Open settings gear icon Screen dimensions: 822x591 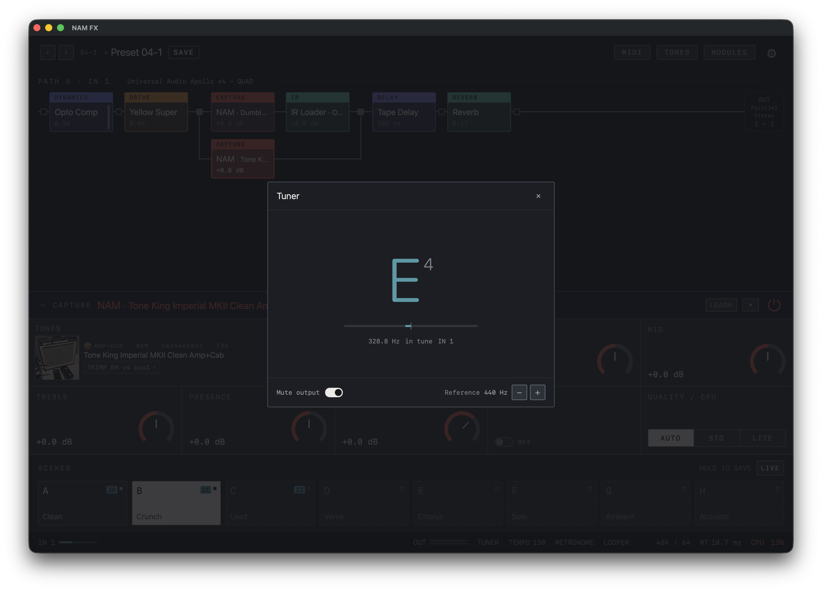point(772,53)
